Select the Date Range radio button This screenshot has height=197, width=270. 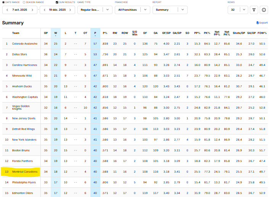3,2
